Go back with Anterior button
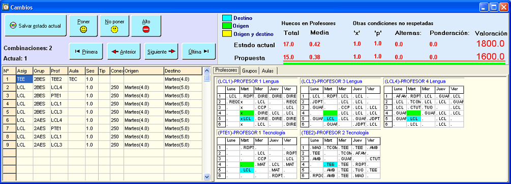The image size is (511, 184). coord(124,51)
